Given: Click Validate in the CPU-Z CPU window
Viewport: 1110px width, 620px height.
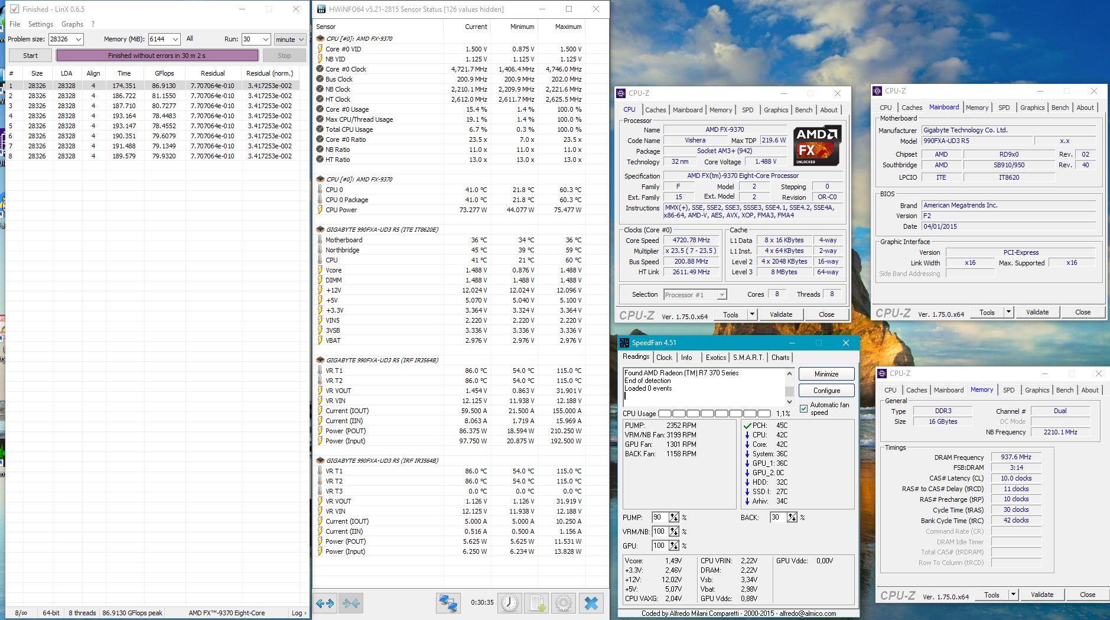Looking at the screenshot, I should (780, 314).
